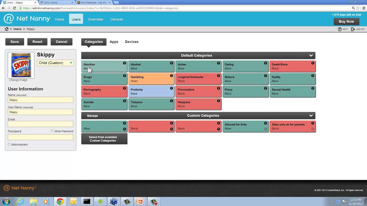Toggle the Tobacco Allow category tile
This screenshot has height=206, width=367.
coord(151,104)
